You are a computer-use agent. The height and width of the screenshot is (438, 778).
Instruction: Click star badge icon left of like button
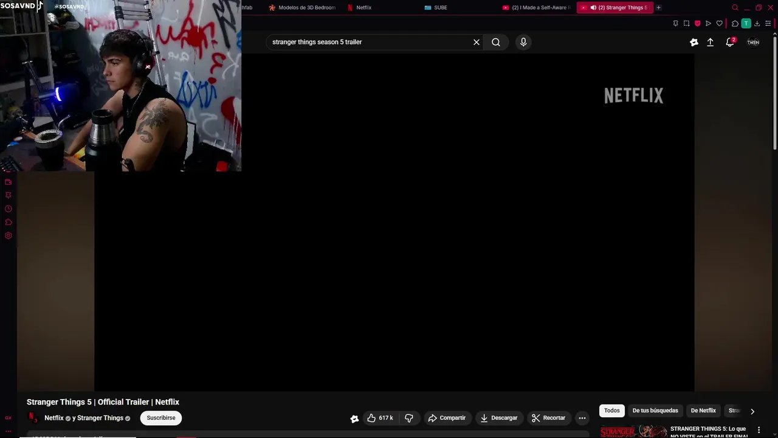point(354,418)
